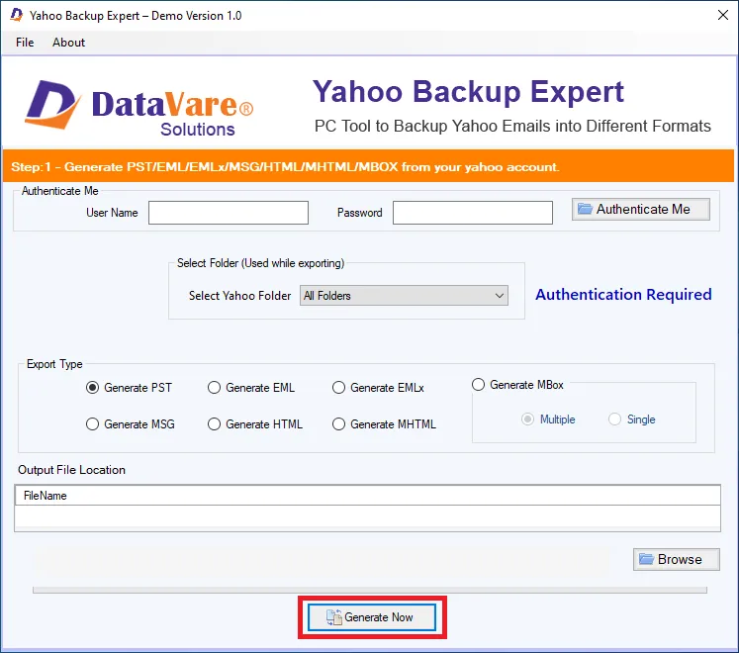
Task: Select the Single MBox option
Action: tap(614, 420)
